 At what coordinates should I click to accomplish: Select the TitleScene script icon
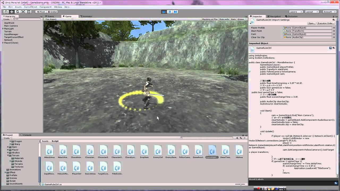[x=117, y=167]
